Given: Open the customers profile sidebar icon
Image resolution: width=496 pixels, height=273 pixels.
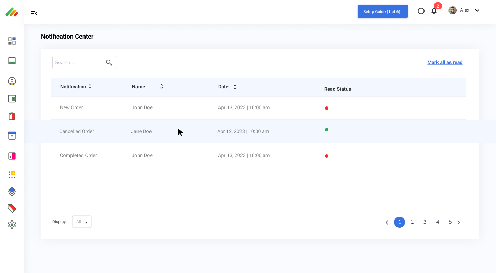Looking at the screenshot, I should pyautogui.click(x=12, y=81).
